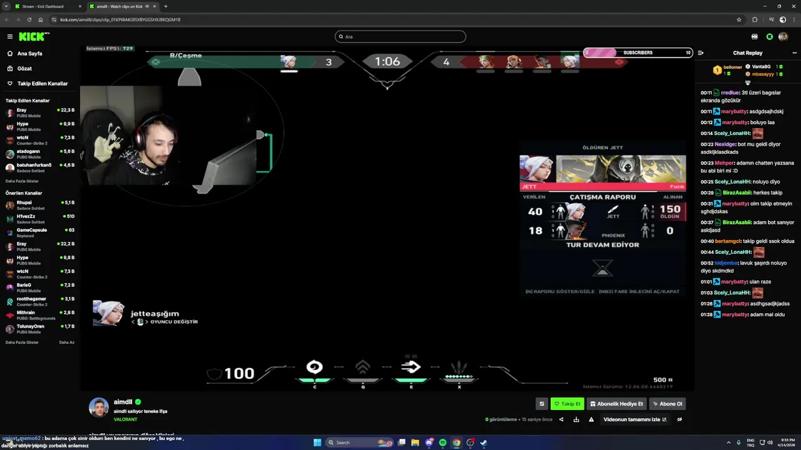Open Rhupsi recommended channel
The width and height of the screenshot is (801, 450).
40,205
